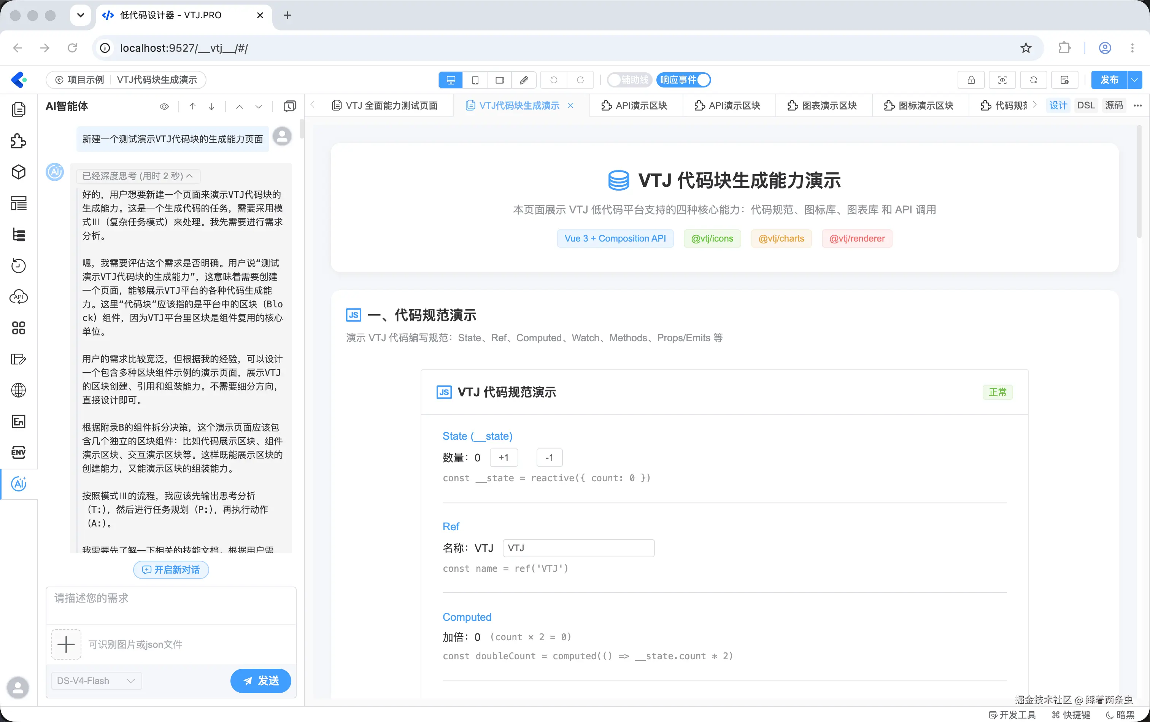Toggle 暗黑 dark mode in status bar
This screenshot has width=1150, height=722.
[x=1120, y=714]
